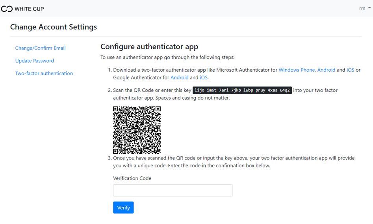Viewport: 373px width, 224px height.
Task: Click the QR code image
Action: point(137,130)
